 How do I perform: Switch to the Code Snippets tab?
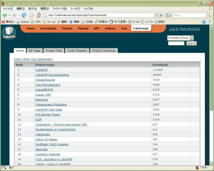pos(77,50)
